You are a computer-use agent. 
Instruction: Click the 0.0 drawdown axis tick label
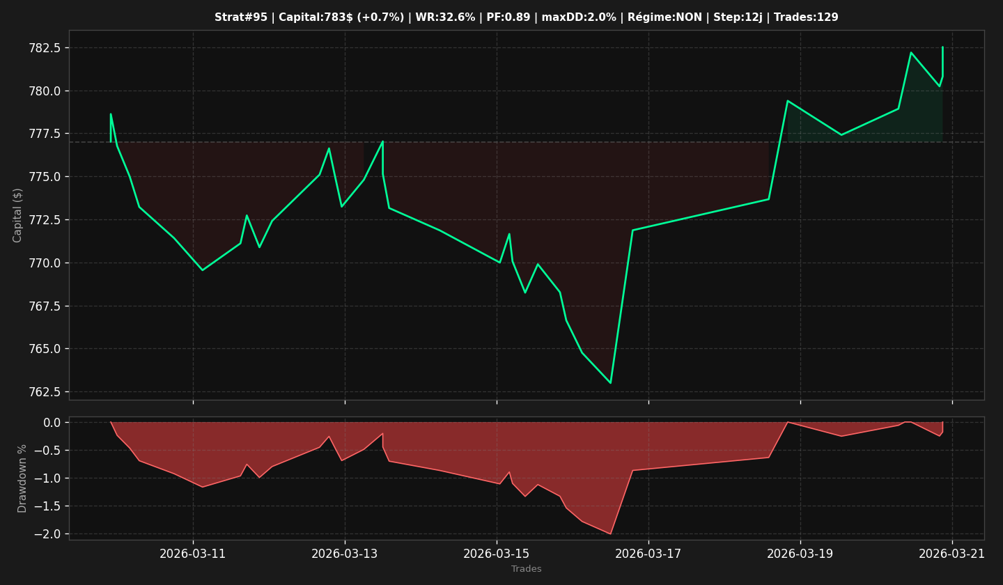(x=53, y=423)
